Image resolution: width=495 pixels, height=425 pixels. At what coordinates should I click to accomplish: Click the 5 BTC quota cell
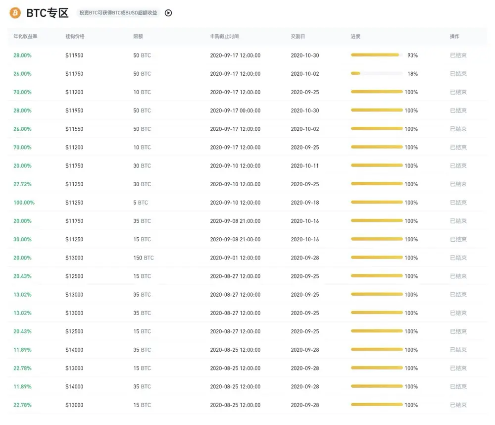[x=141, y=203]
